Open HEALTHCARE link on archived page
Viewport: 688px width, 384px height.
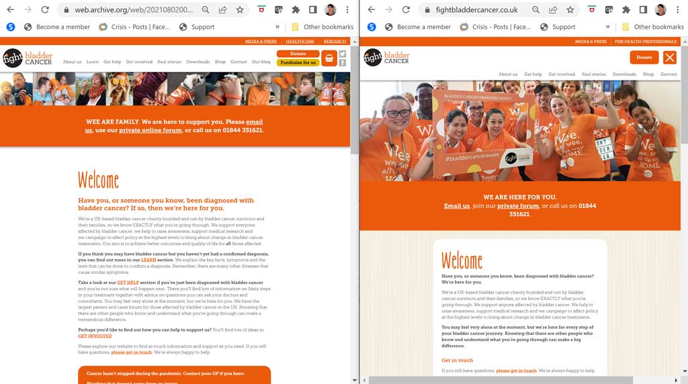point(300,41)
